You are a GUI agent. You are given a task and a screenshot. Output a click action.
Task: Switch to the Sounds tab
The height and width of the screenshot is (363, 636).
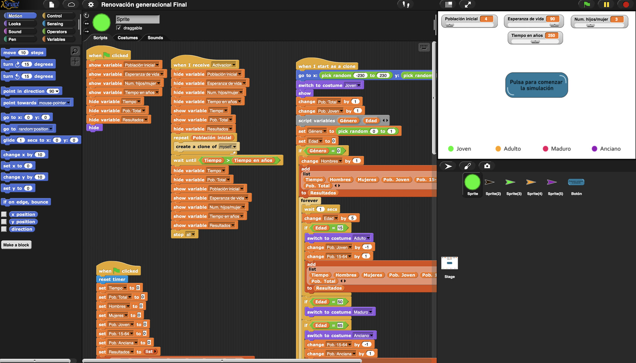point(155,38)
